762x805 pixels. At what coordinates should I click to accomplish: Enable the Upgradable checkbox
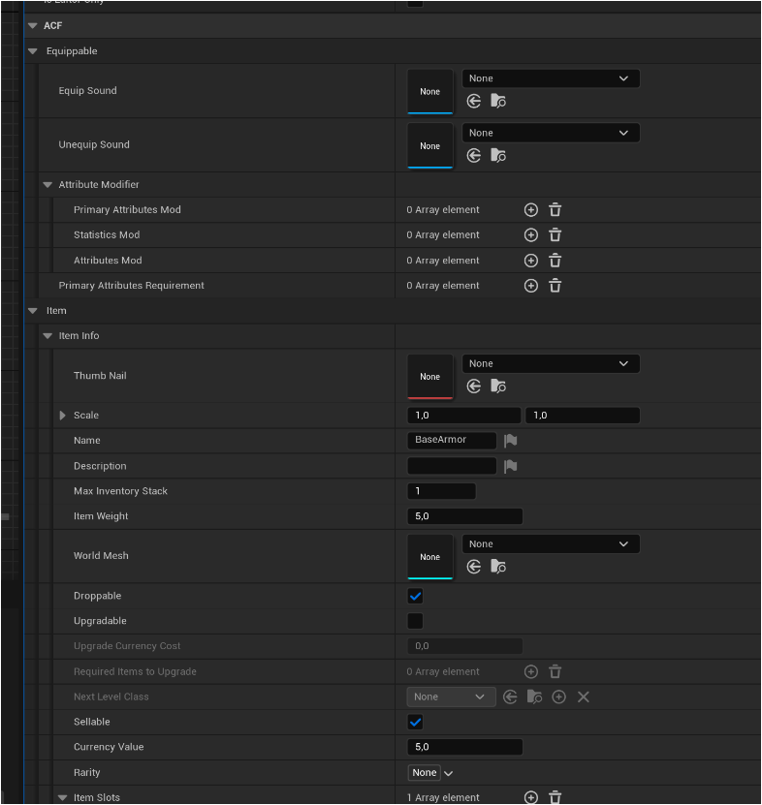pyautogui.click(x=415, y=621)
